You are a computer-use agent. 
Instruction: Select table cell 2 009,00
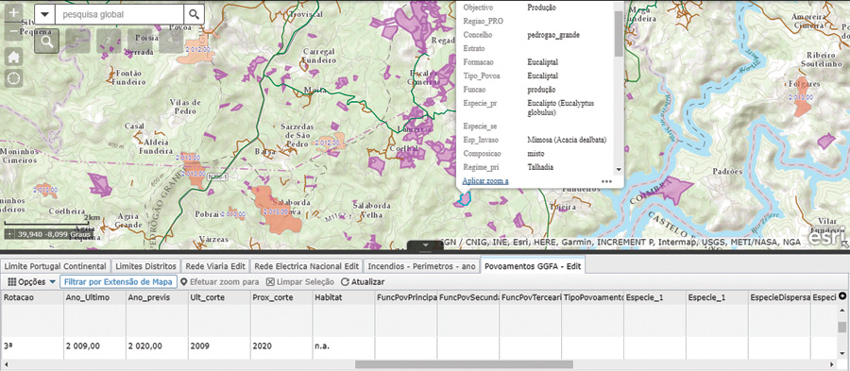click(93, 346)
